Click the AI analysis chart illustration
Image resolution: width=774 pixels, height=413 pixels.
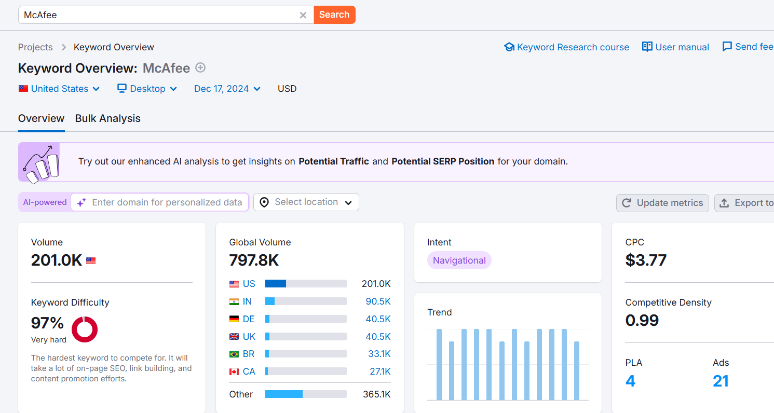tap(39, 162)
